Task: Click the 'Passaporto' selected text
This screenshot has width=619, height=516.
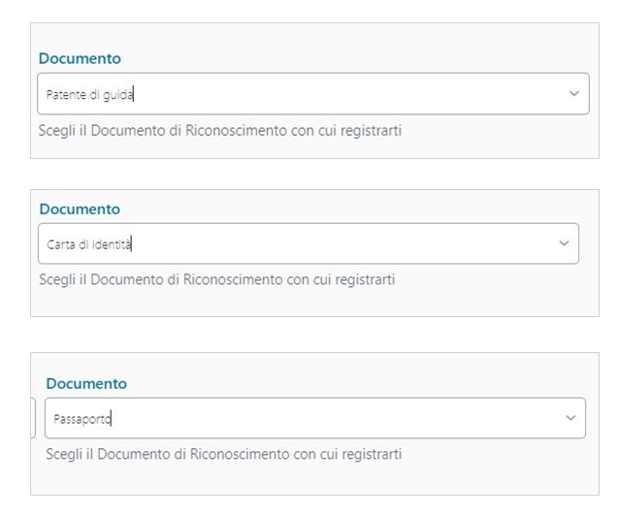Action: (83, 419)
